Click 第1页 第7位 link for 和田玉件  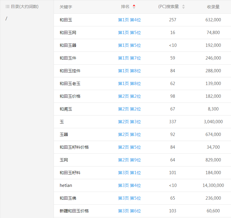pos(129,58)
